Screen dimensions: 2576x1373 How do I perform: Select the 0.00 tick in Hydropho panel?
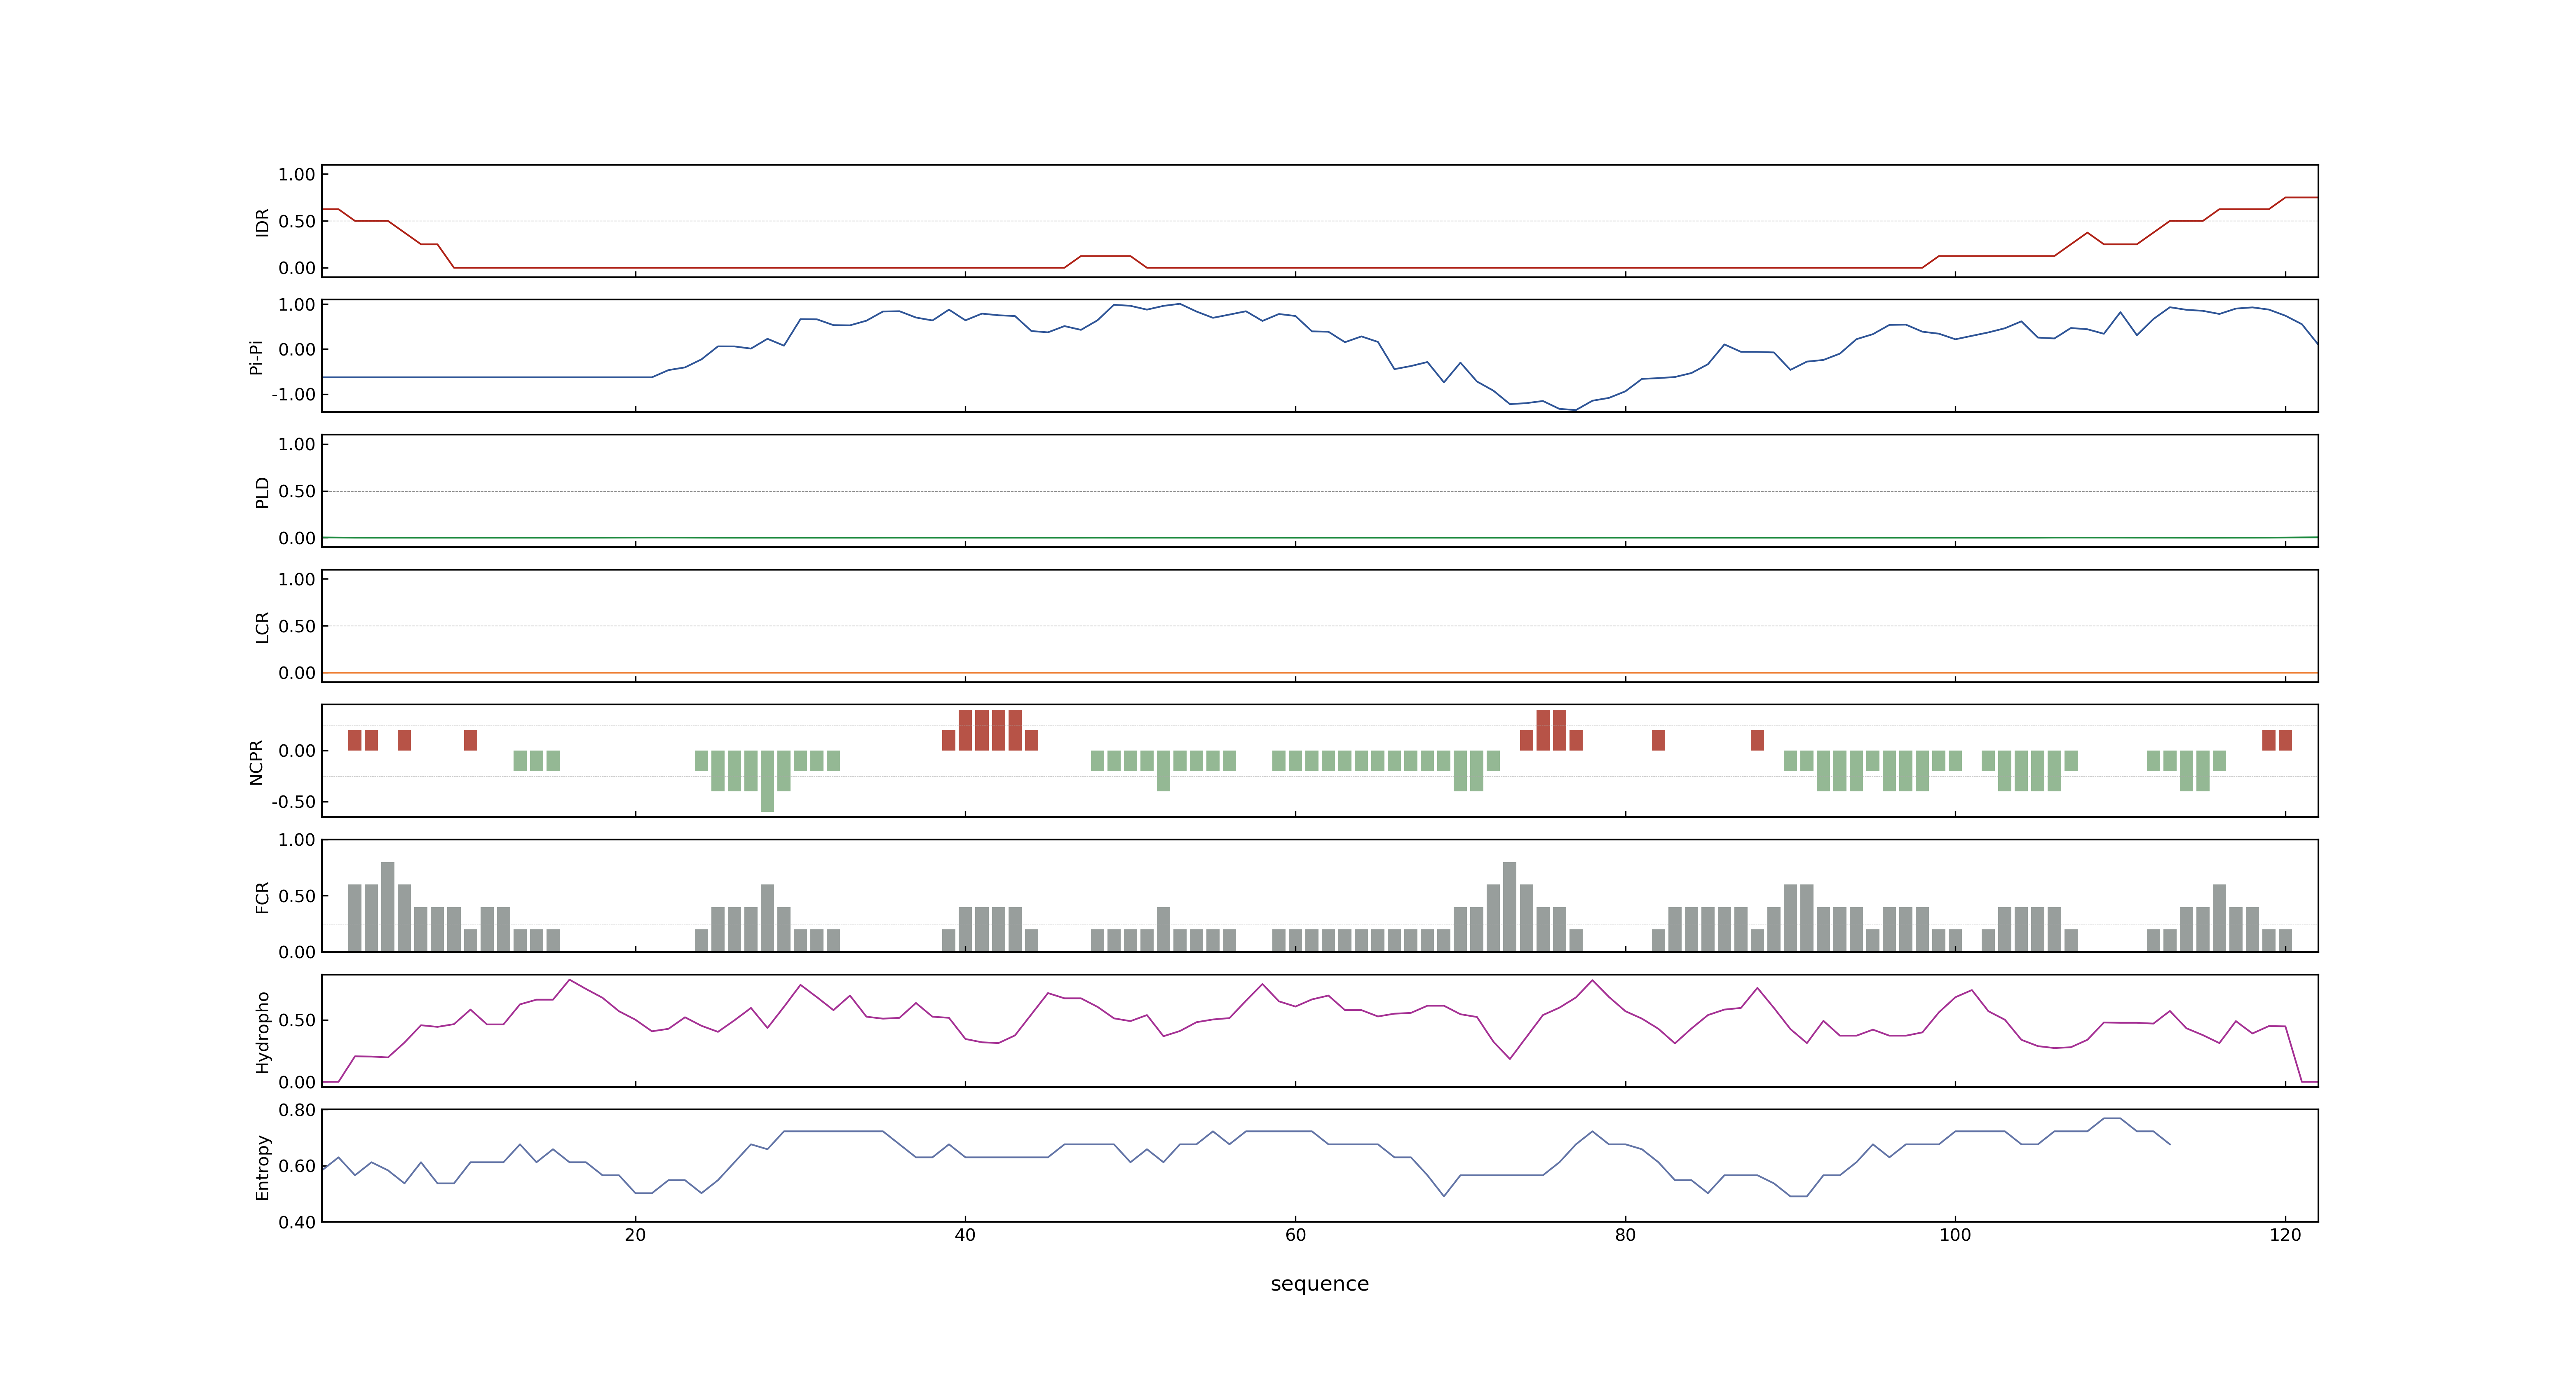click(297, 1082)
